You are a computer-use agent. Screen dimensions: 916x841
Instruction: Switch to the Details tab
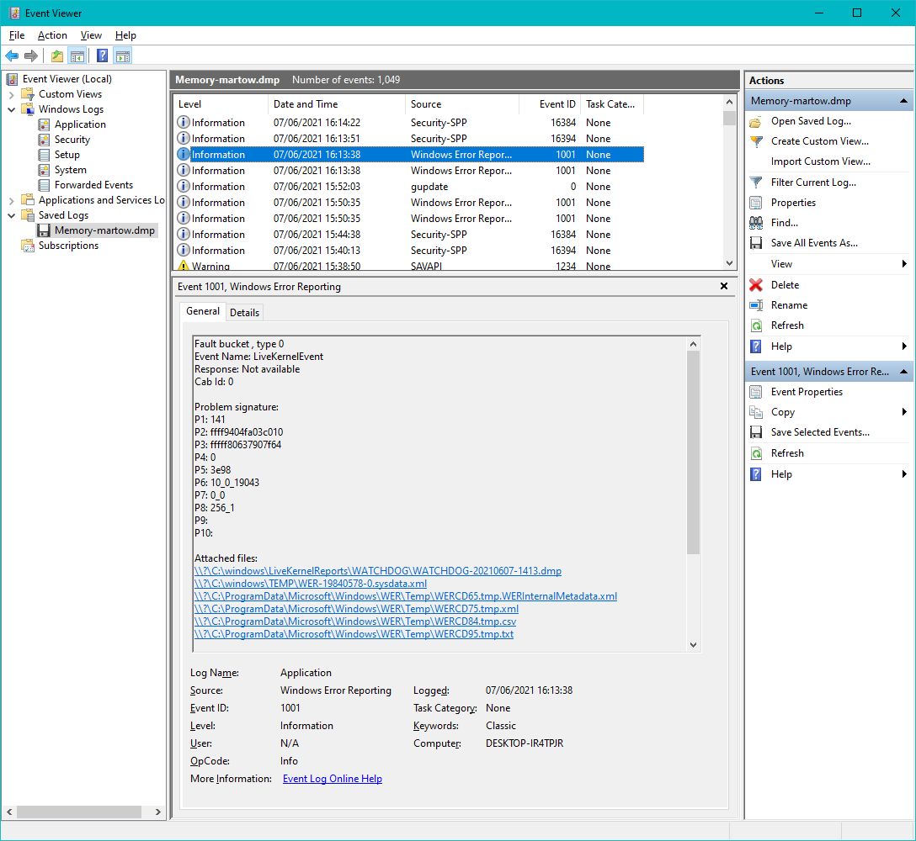pos(244,313)
